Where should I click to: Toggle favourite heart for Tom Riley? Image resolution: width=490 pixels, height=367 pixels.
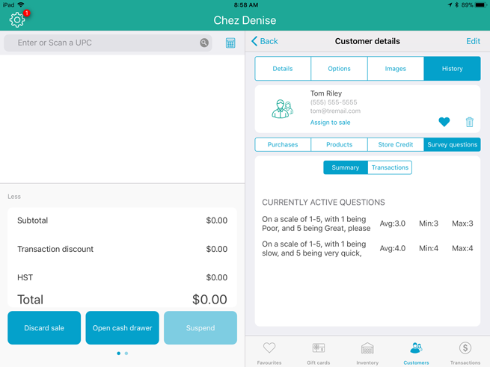coord(444,122)
